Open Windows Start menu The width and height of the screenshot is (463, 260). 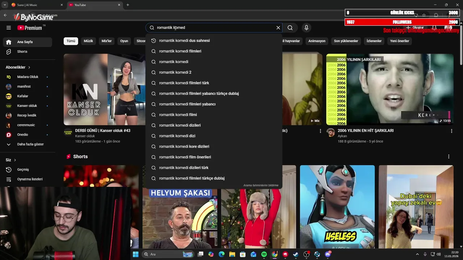136,254
